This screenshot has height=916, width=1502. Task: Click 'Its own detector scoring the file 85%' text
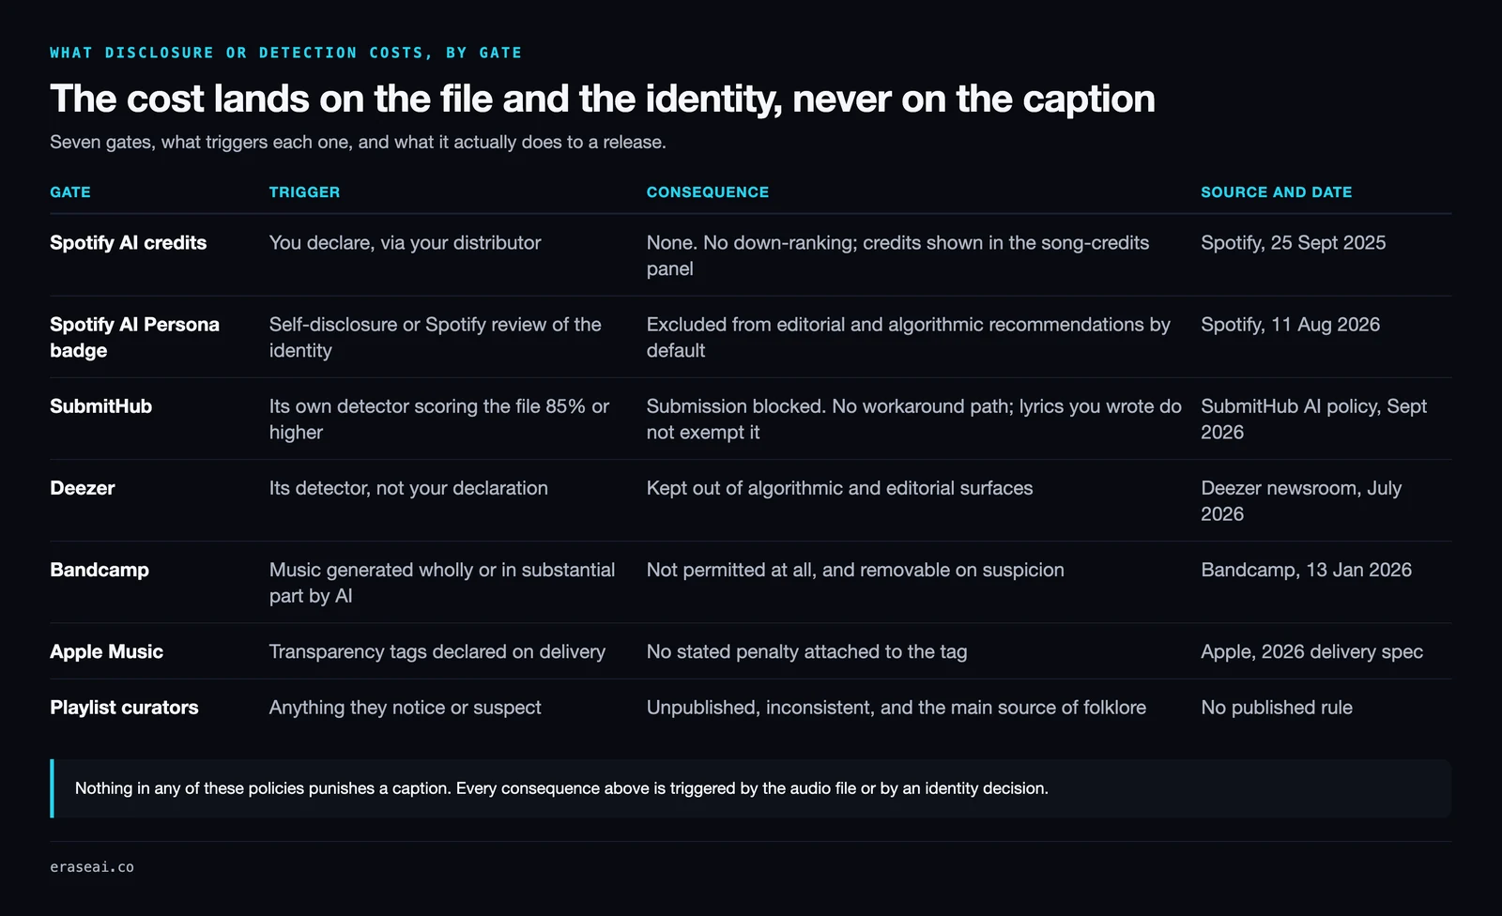(439, 419)
